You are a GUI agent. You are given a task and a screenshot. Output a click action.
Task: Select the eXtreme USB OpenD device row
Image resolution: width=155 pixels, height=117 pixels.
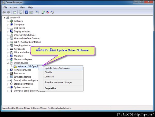(28, 66)
